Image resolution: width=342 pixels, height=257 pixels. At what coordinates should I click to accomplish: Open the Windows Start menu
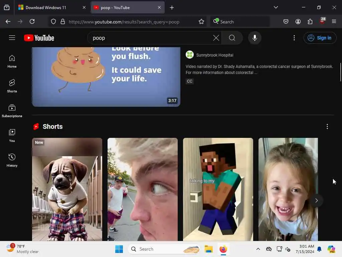coord(119,249)
